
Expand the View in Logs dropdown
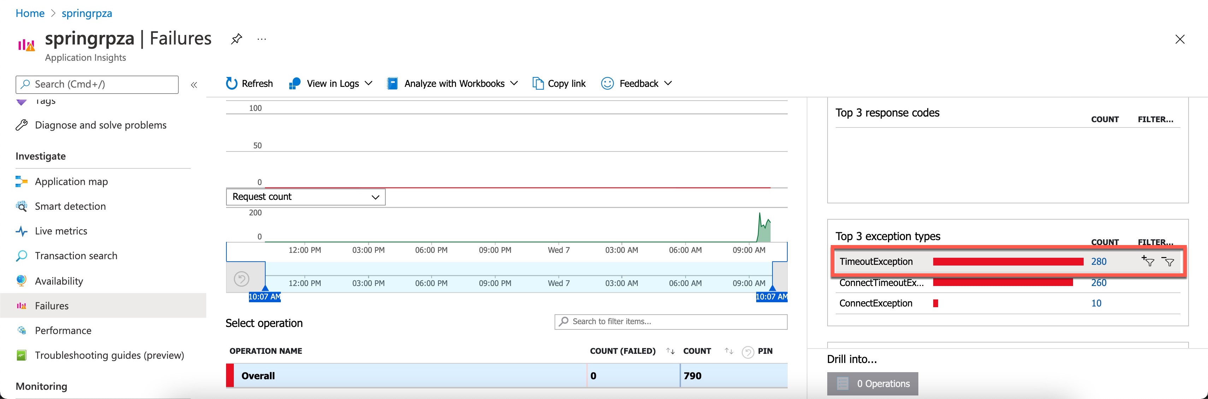click(369, 83)
